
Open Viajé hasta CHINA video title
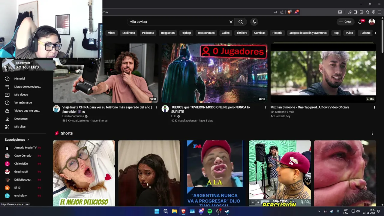click(107, 109)
